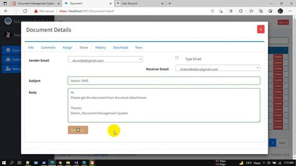Viewport: 296px width, 166px height.
Task: Open volume control in system tray
Action: pyautogui.click(x=269, y=163)
